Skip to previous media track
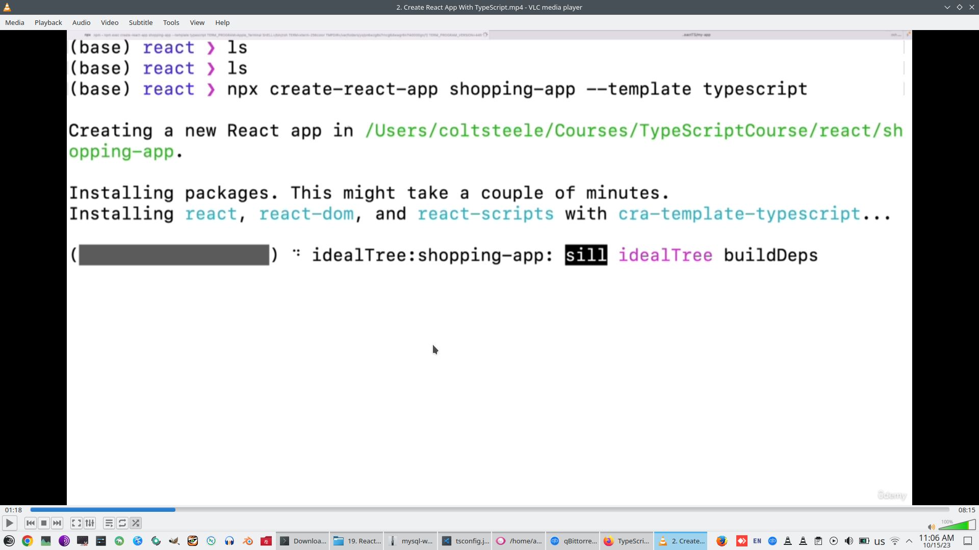 pos(31,523)
